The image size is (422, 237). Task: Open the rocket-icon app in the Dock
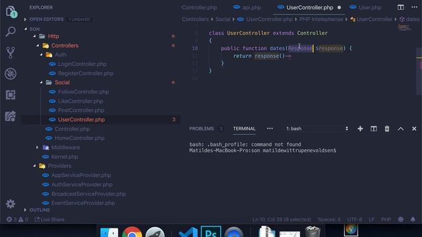[155, 232]
